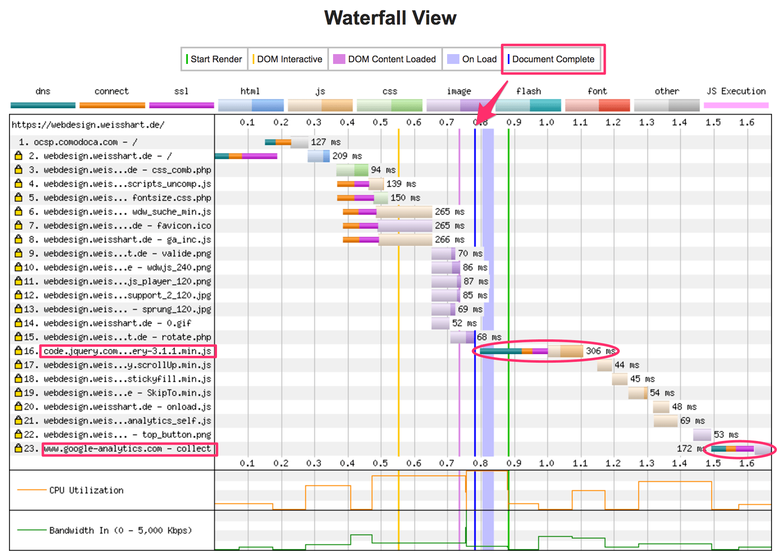Click the other type label in legend
781x559 pixels.
coord(667,91)
